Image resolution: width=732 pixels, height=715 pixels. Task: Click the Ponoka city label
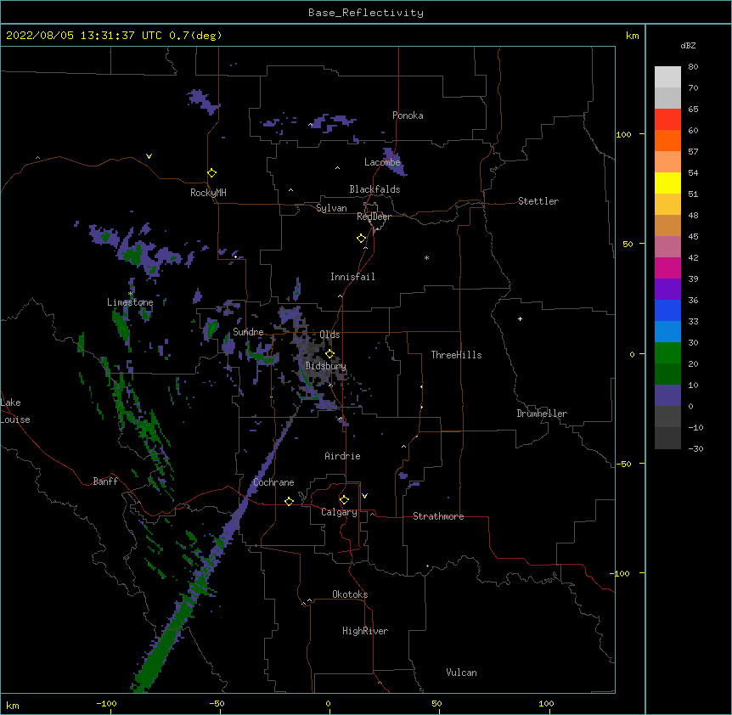click(408, 115)
